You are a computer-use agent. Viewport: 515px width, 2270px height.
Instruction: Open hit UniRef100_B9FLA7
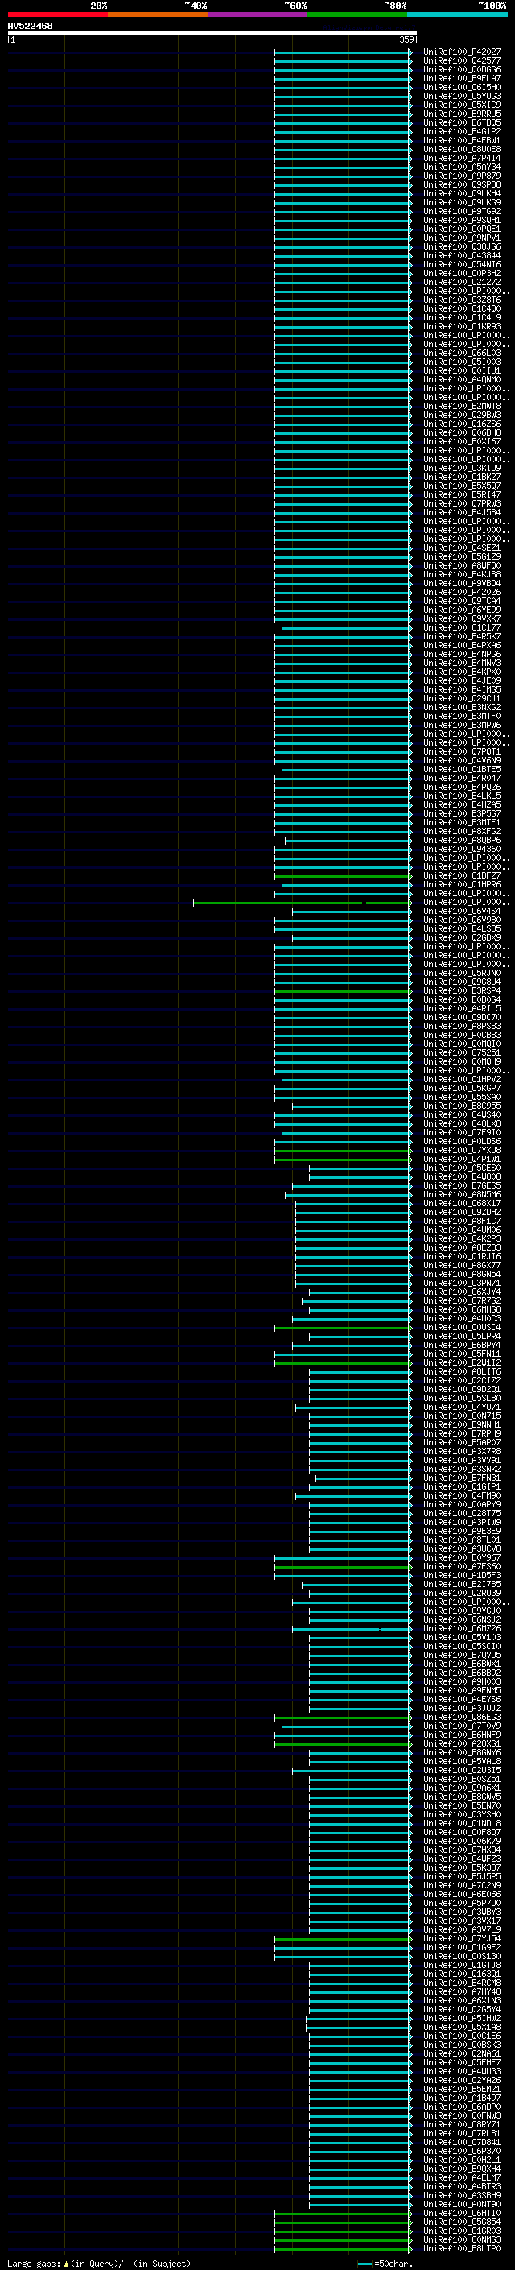click(x=461, y=78)
